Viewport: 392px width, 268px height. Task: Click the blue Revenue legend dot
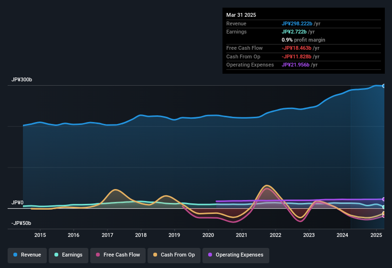pyautogui.click(x=15, y=255)
